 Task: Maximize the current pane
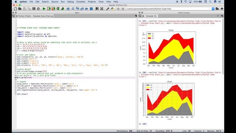click(97, 9)
